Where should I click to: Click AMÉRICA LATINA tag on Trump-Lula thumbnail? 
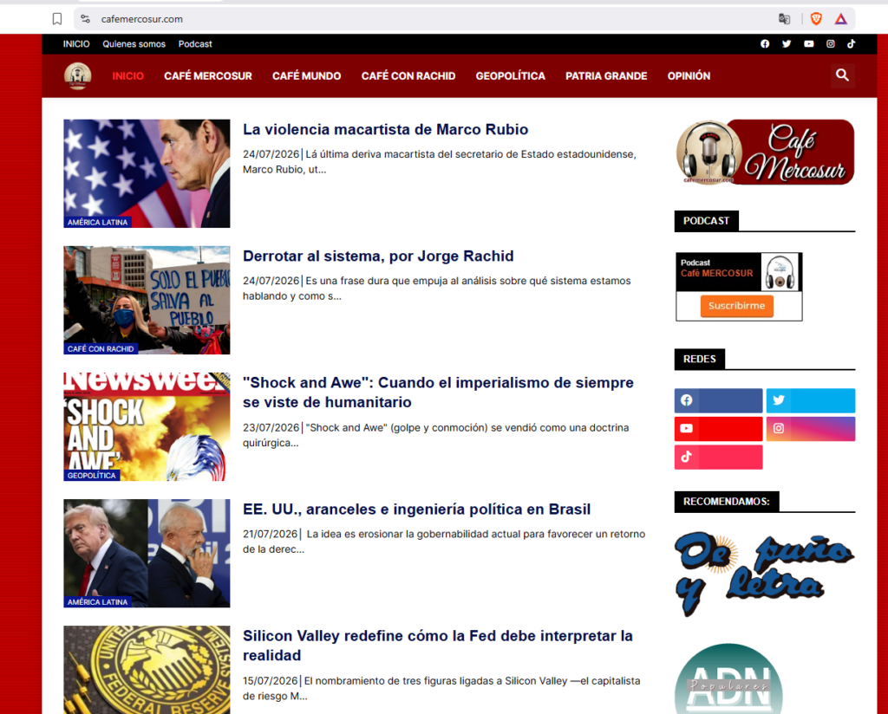tap(97, 602)
